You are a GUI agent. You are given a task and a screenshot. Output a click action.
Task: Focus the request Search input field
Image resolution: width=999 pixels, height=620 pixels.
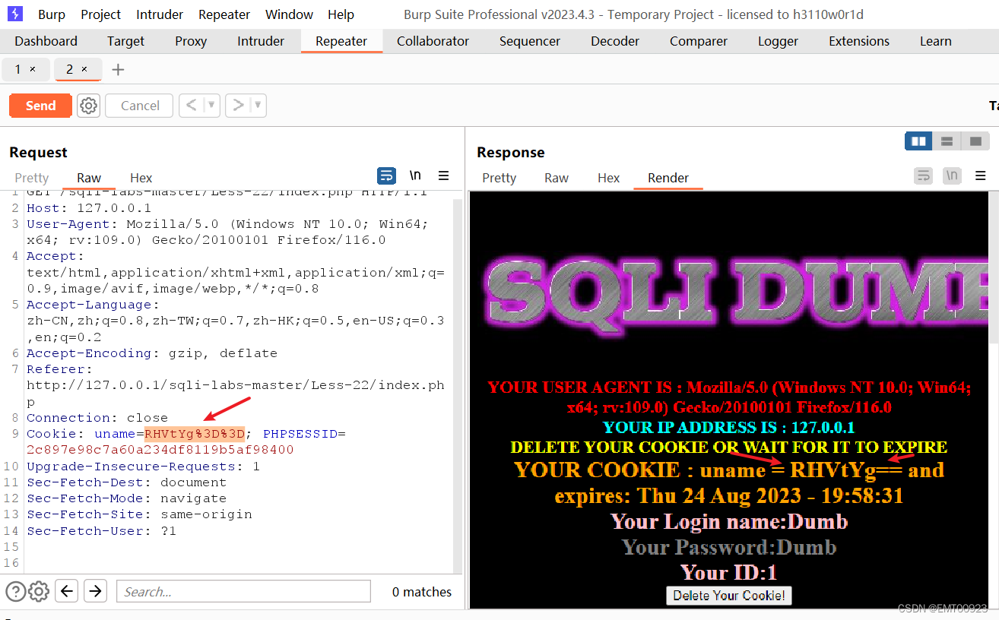(243, 591)
